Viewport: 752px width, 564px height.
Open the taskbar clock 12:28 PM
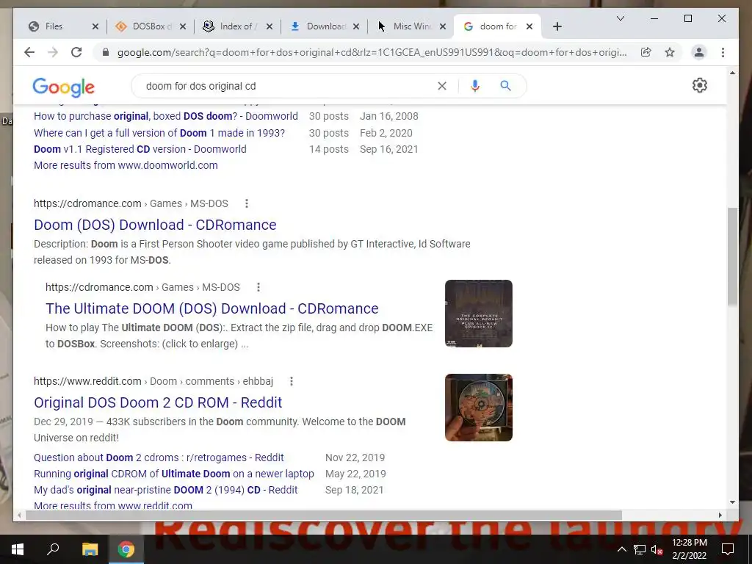pyautogui.click(x=689, y=549)
